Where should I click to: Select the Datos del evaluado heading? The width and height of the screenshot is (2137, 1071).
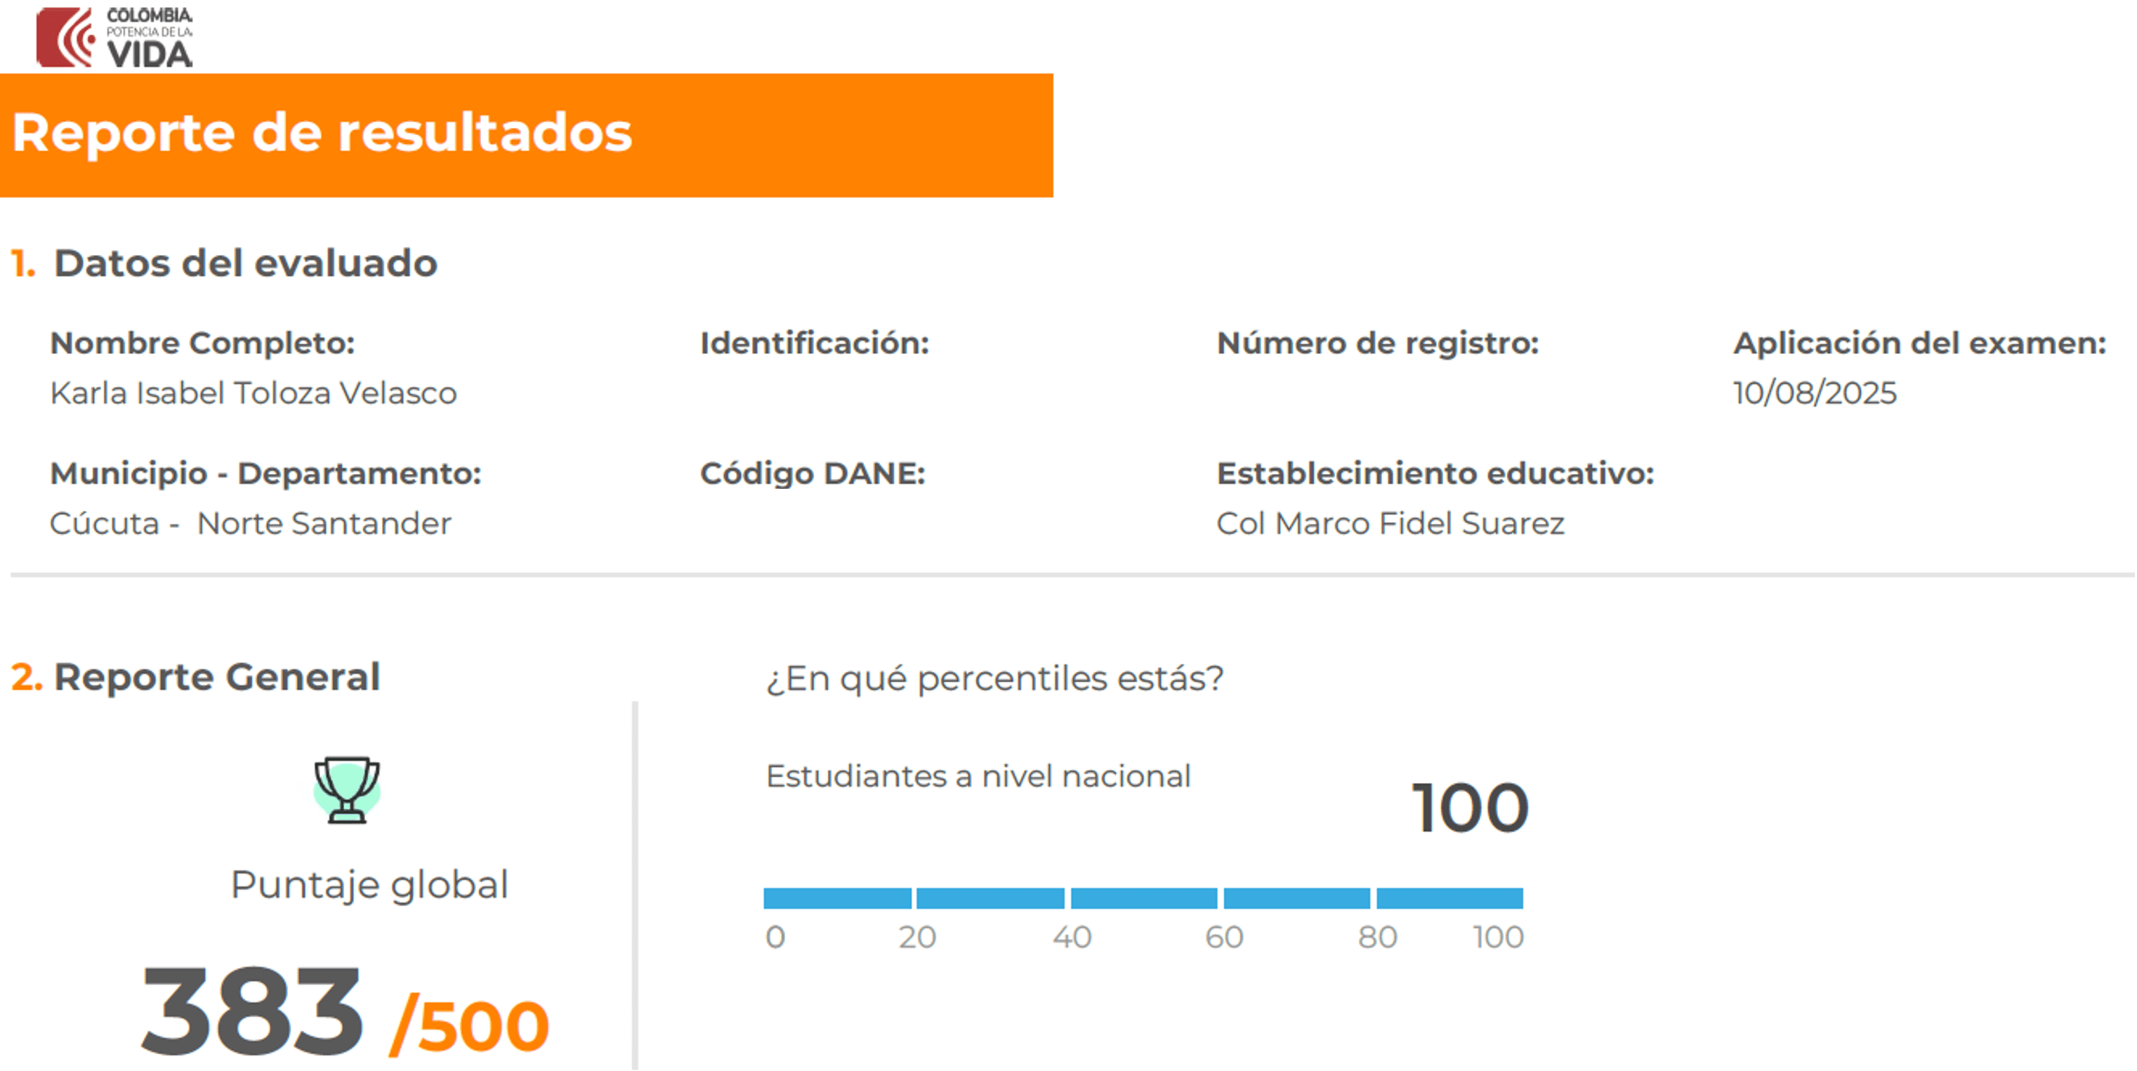(x=244, y=264)
